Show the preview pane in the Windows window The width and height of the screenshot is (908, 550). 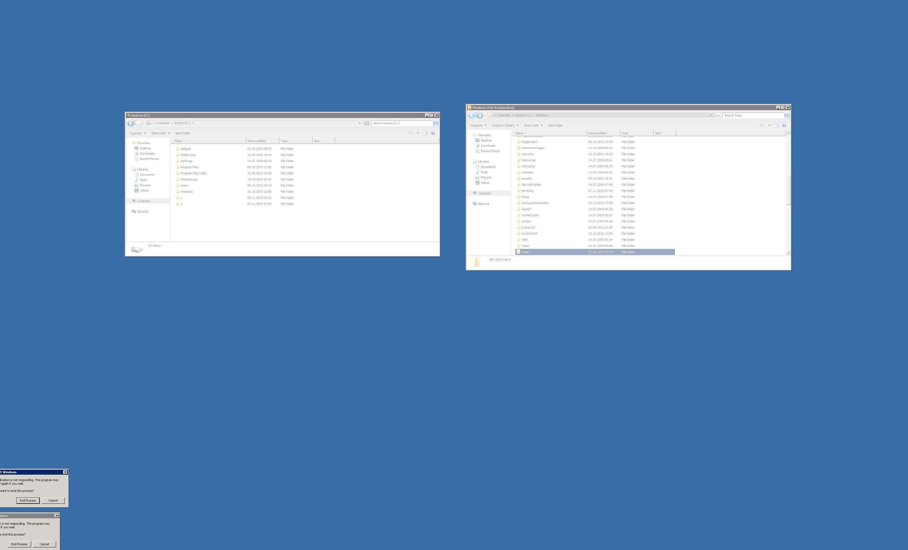coord(776,126)
